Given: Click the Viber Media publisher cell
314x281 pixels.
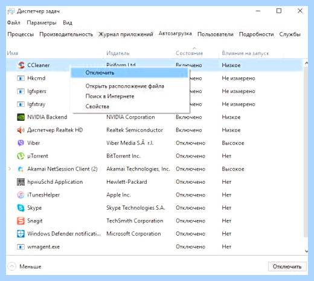Looking at the screenshot, I should coord(130,143).
